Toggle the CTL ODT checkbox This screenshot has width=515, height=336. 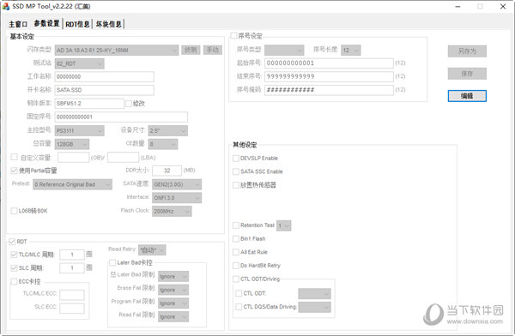point(239,293)
